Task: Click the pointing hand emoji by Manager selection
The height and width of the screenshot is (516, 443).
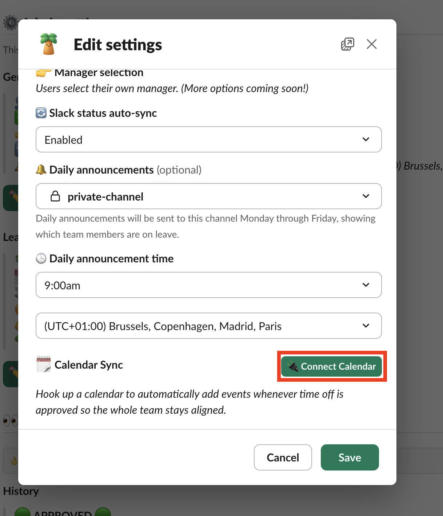Action: 43,73
